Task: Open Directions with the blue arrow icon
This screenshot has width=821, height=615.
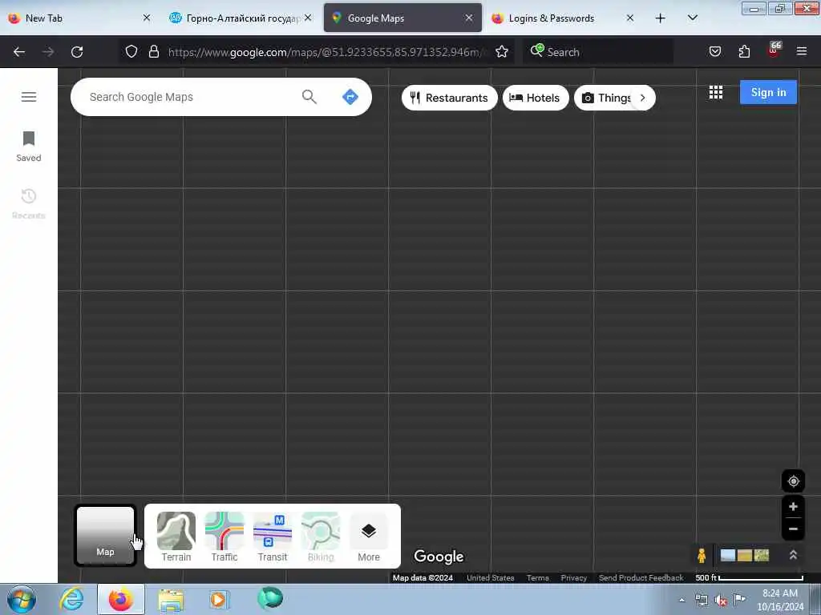Action: pyautogui.click(x=350, y=97)
